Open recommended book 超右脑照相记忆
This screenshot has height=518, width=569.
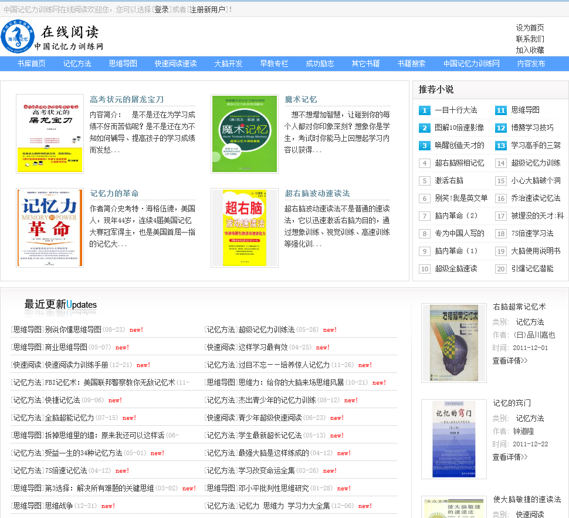coord(459,163)
